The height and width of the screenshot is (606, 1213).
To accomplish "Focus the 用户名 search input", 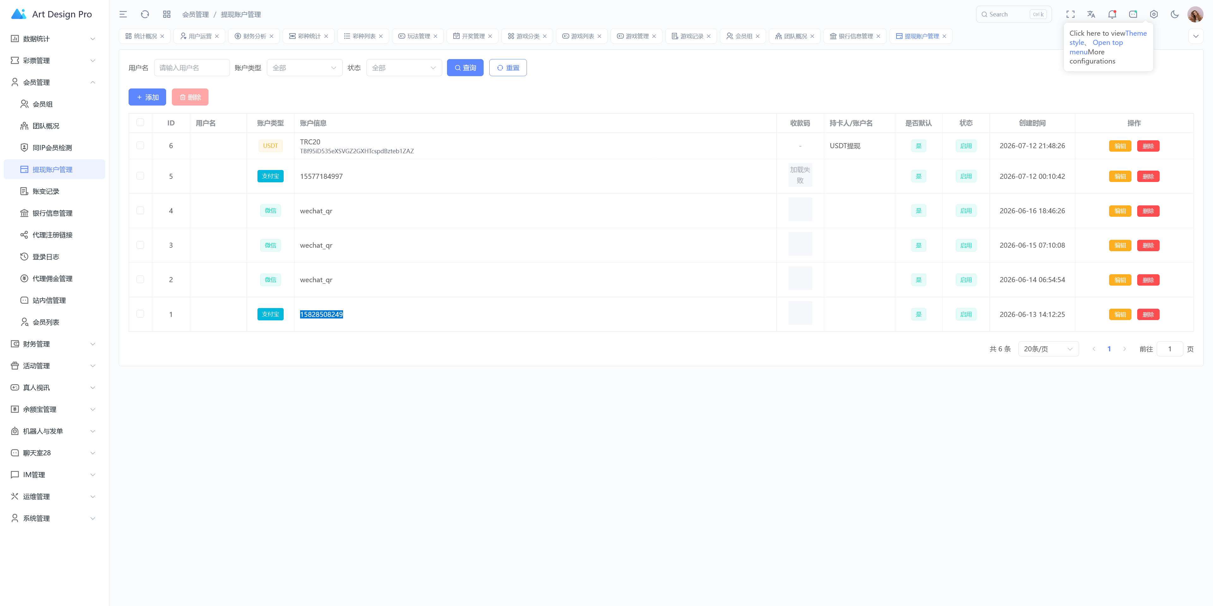I will pos(192,68).
